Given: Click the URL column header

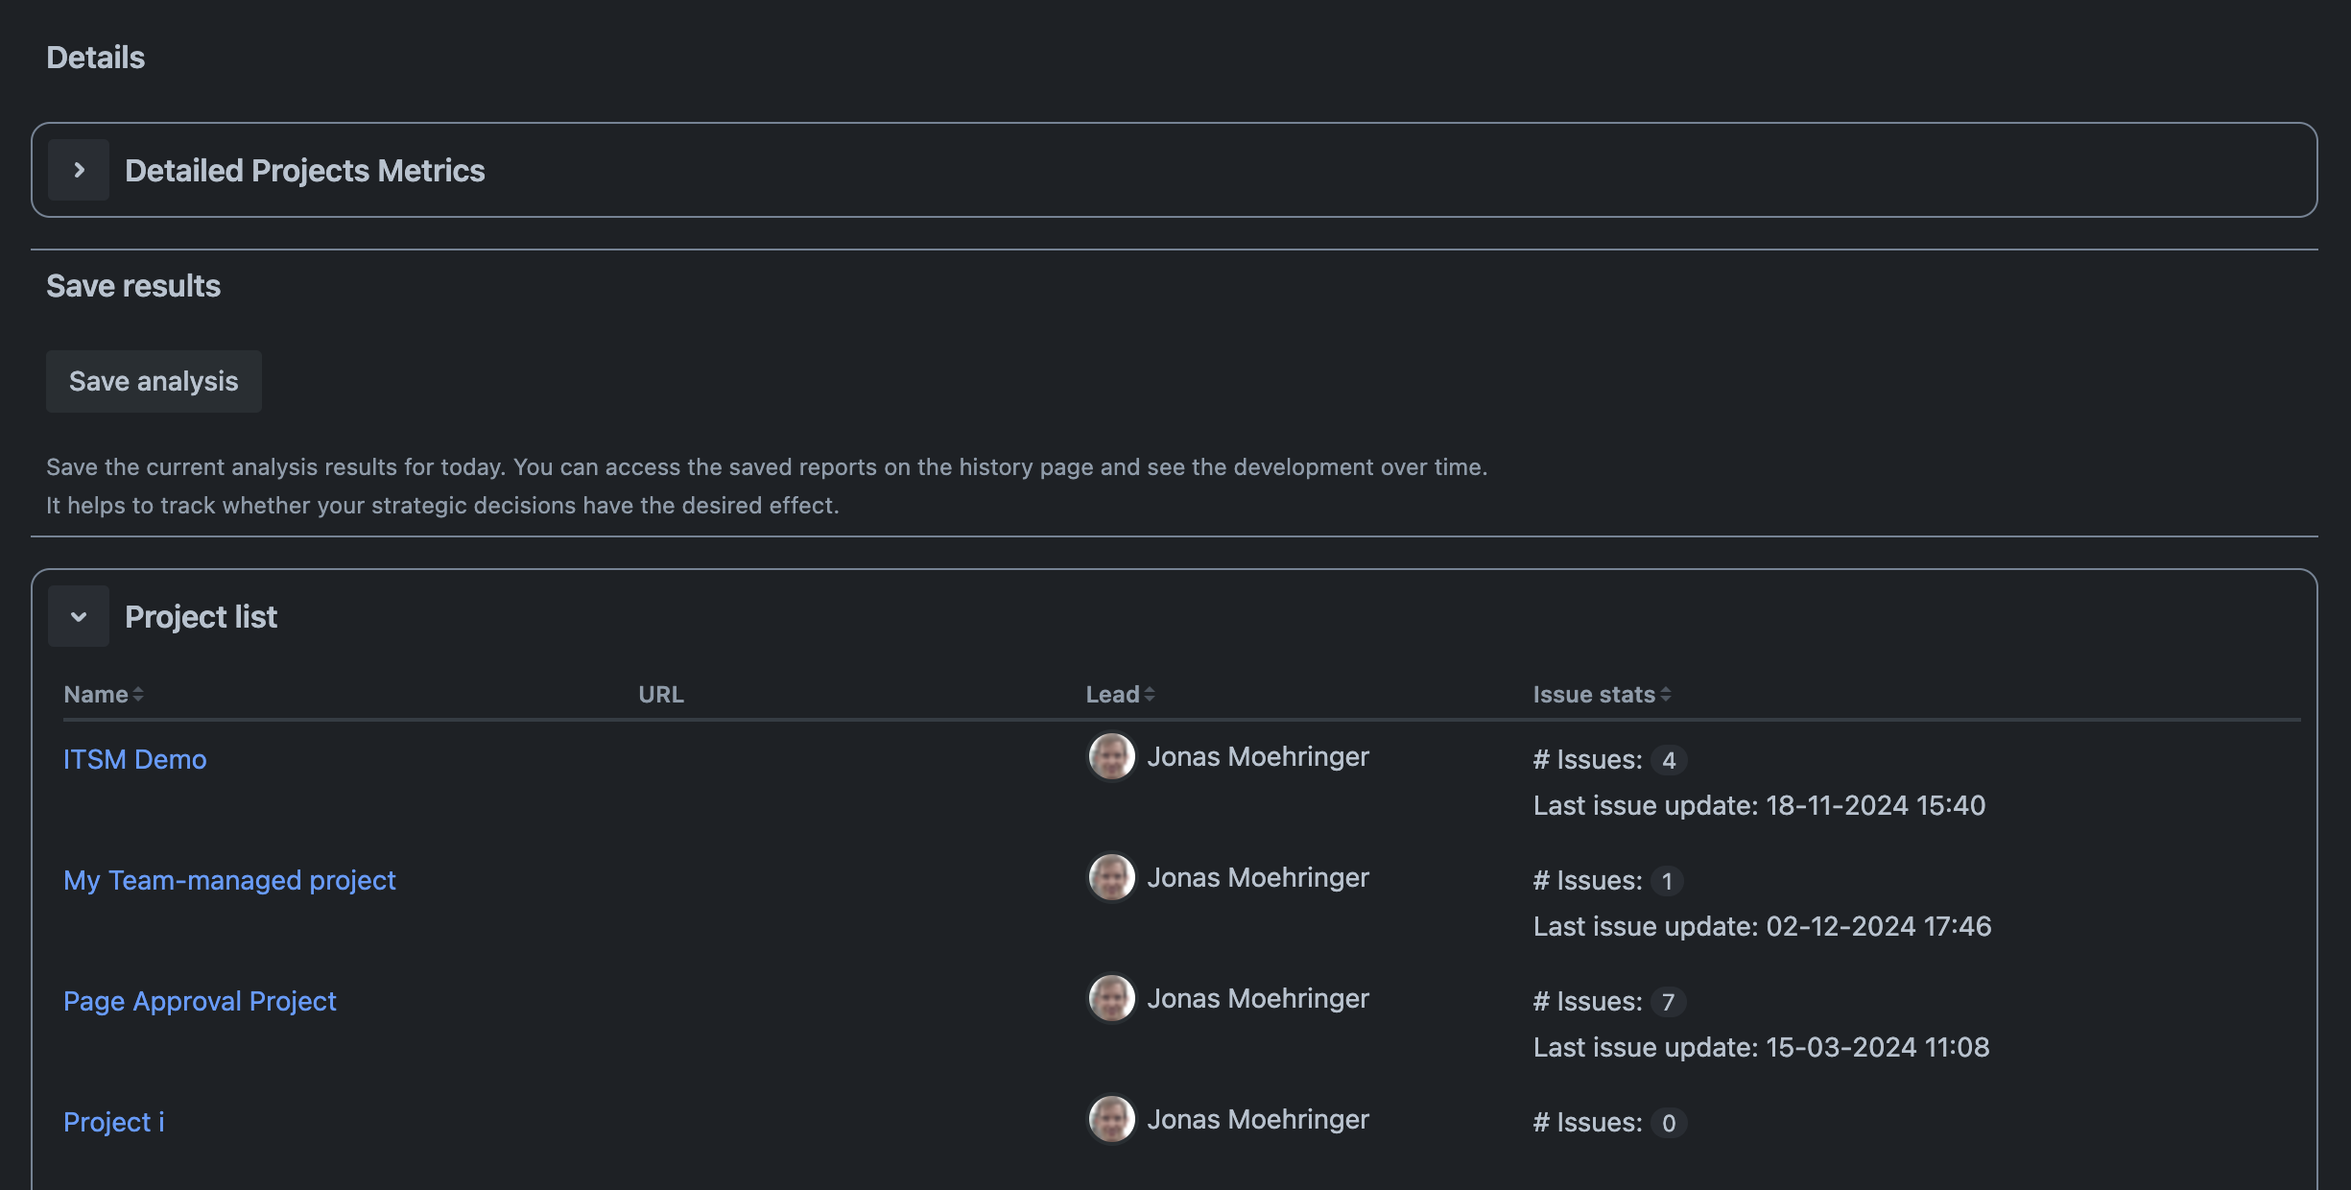Looking at the screenshot, I should (661, 694).
